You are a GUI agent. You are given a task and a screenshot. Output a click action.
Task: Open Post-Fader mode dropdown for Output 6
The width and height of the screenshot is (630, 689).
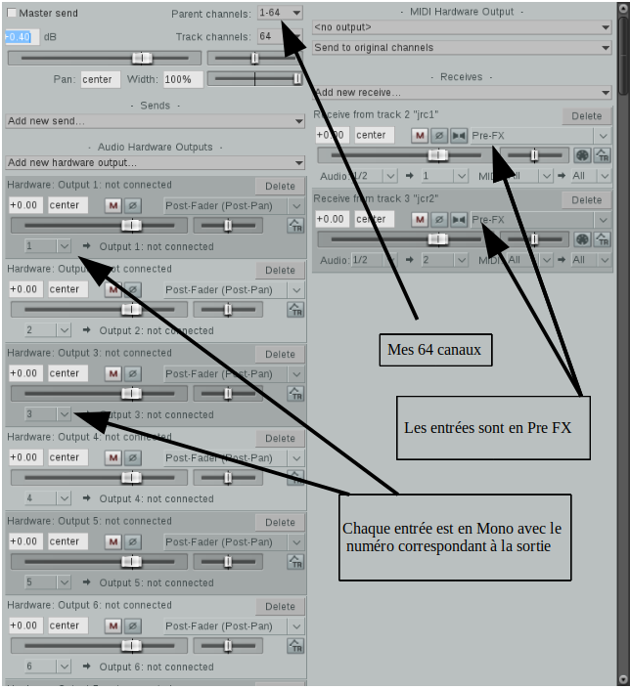(234, 625)
